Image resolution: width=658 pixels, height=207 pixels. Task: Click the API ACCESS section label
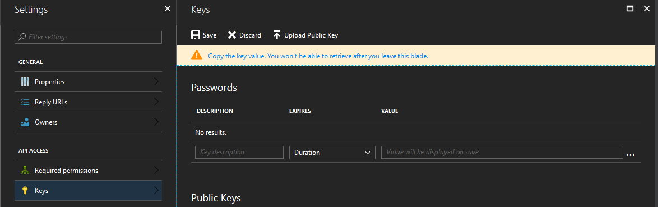click(33, 150)
